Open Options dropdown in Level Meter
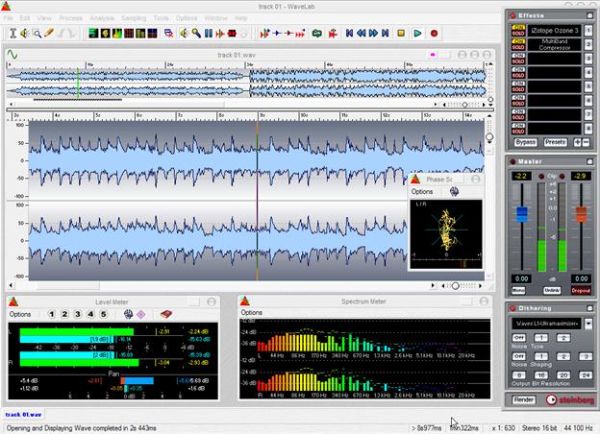Image resolution: width=600 pixels, height=434 pixels. pos(20,314)
